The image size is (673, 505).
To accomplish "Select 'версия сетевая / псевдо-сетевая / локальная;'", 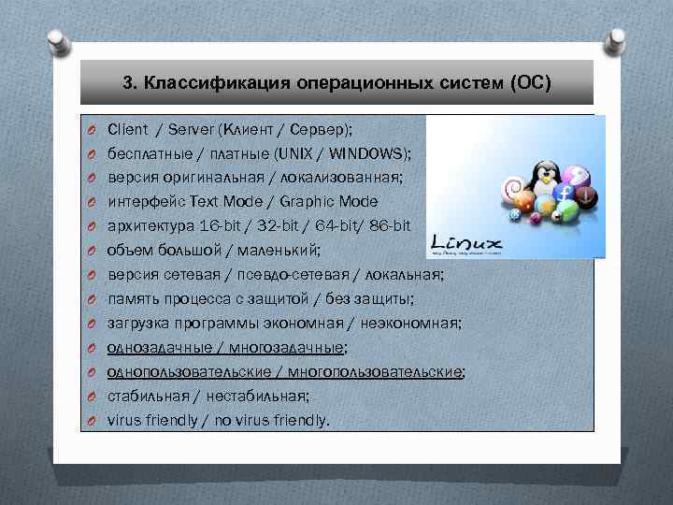I will point(276,274).
